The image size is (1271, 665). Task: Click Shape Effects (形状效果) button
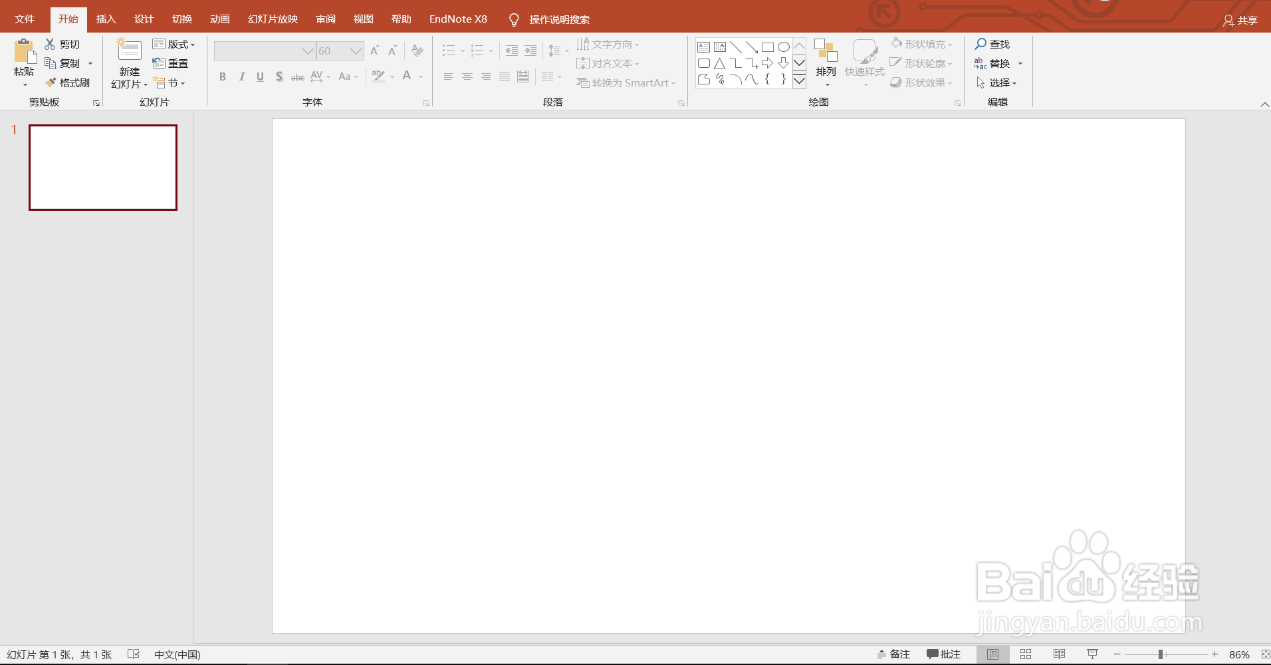[921, 82]
